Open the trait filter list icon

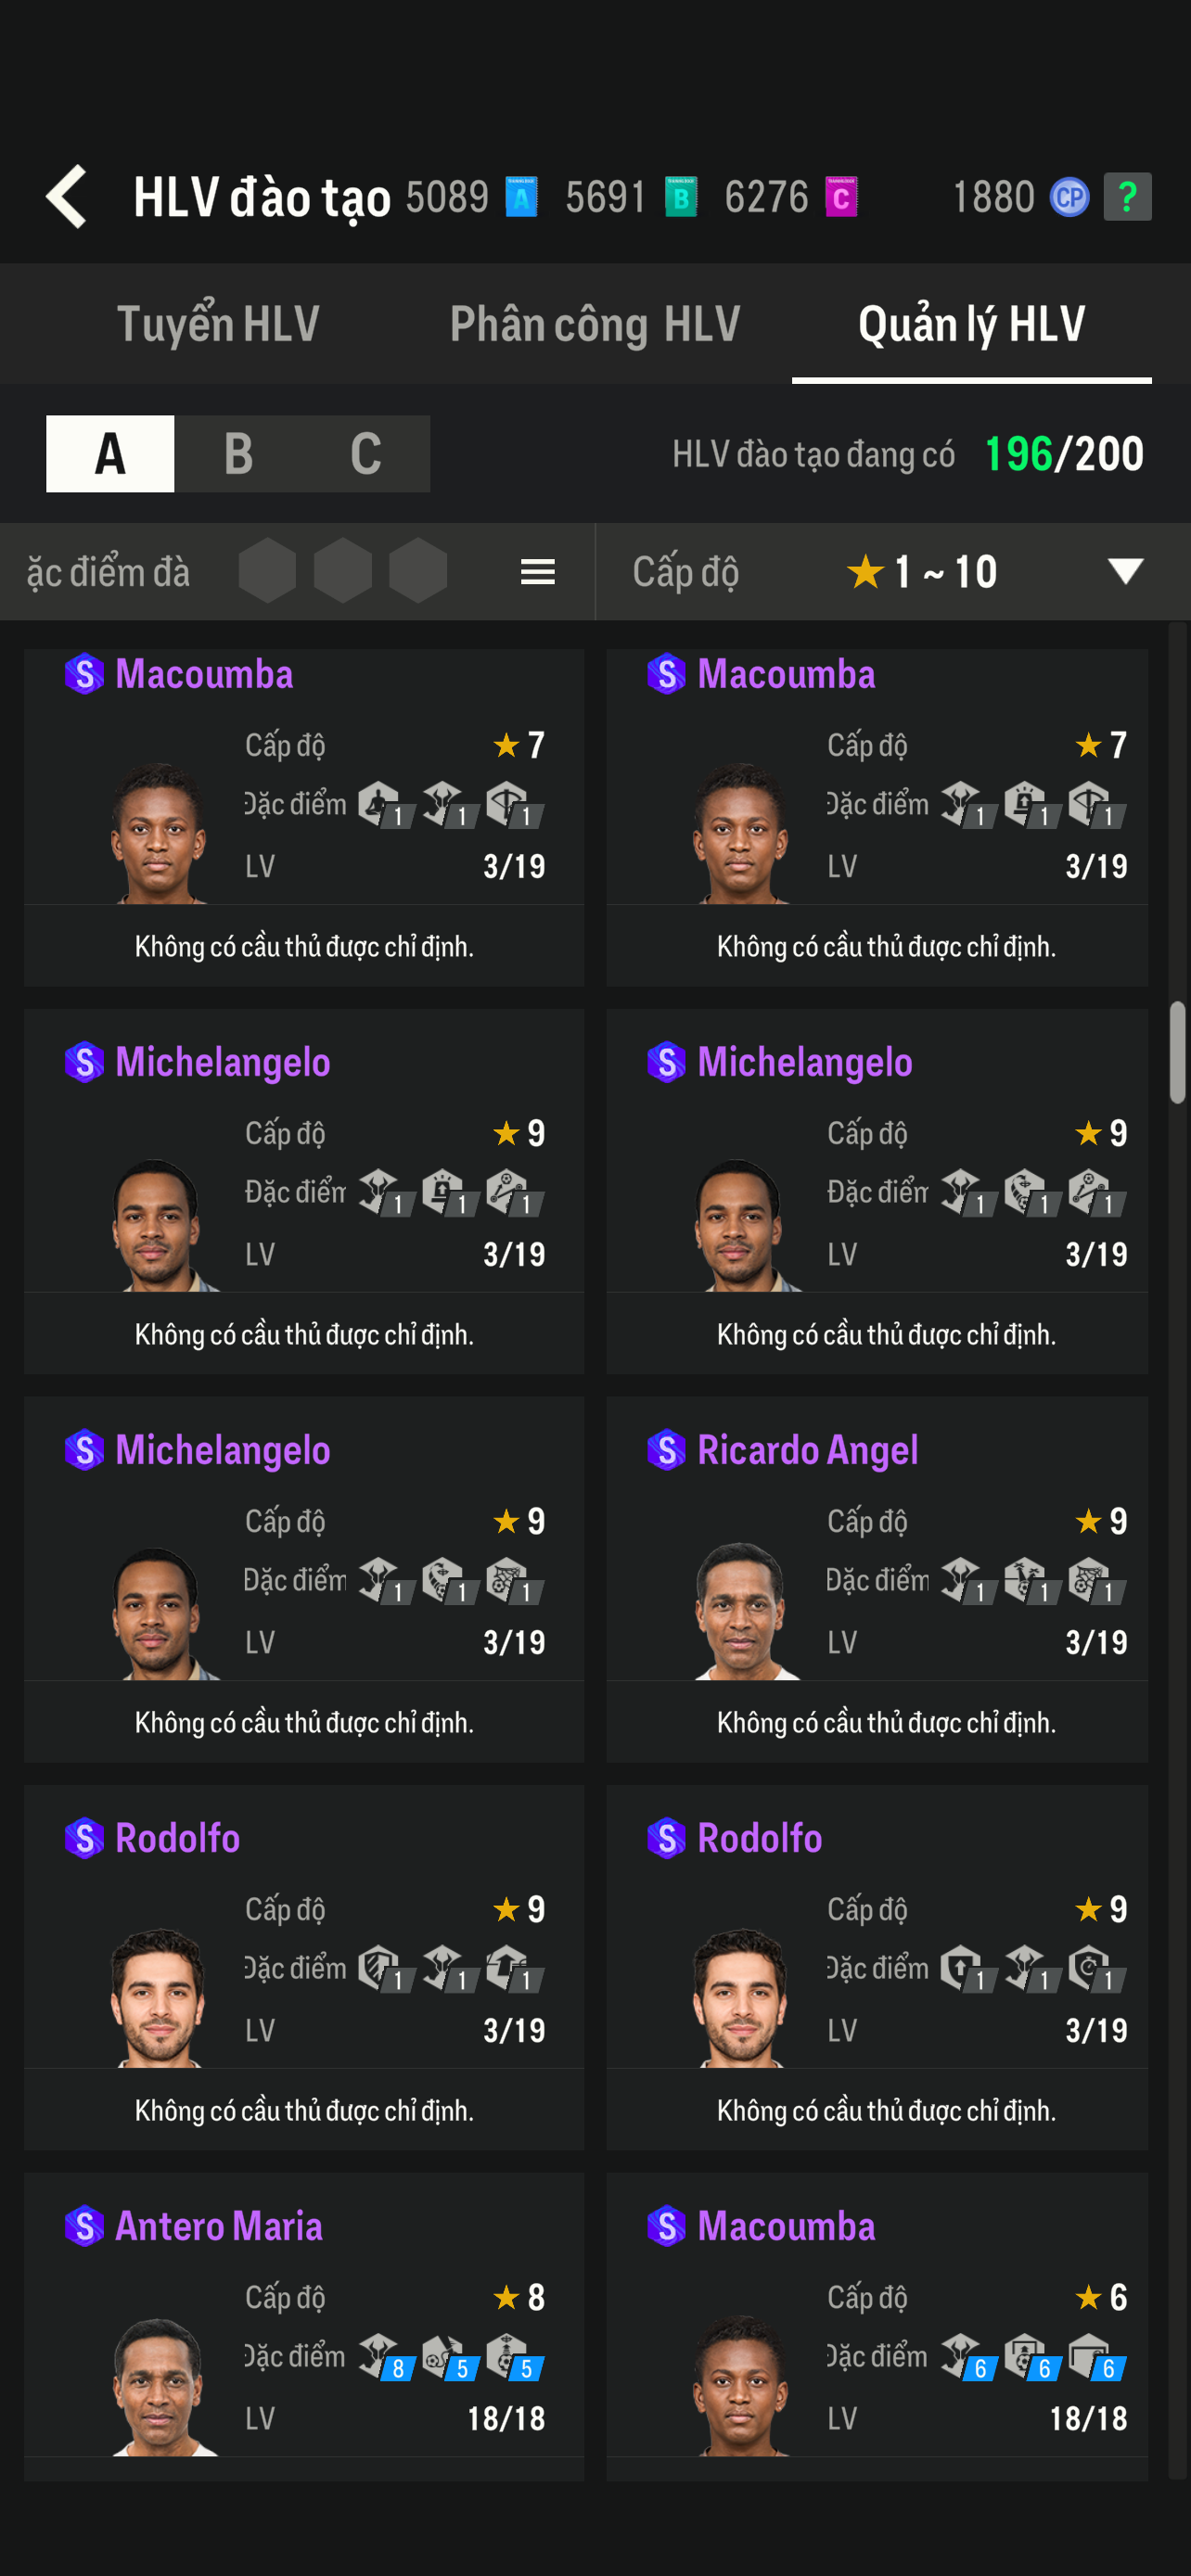tap(538, 572)
